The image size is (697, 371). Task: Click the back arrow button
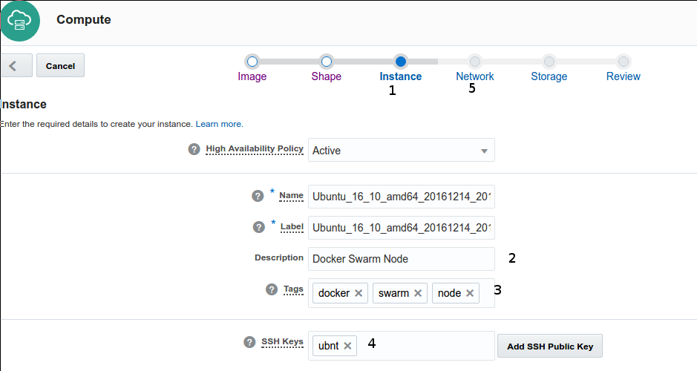pos(16,65)
